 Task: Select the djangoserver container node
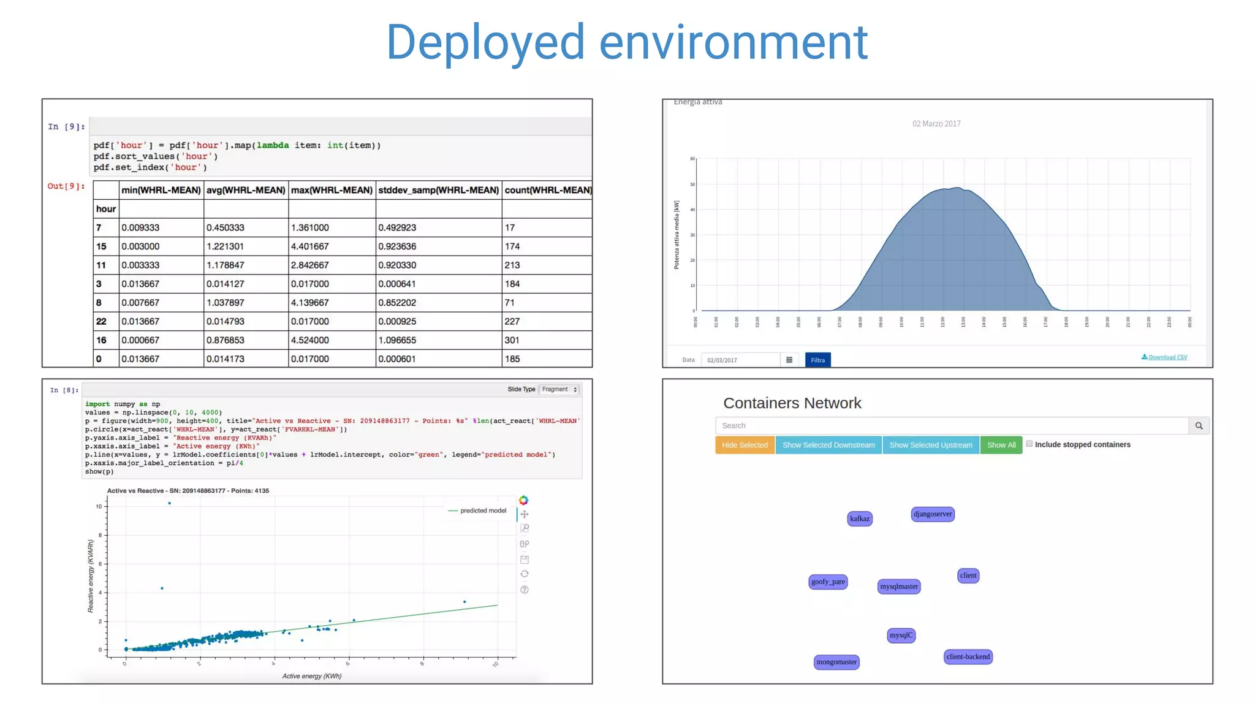click(933, 514)
